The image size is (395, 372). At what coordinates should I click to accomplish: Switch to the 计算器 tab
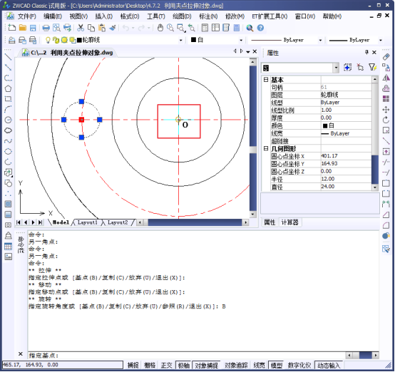point(289,222)
